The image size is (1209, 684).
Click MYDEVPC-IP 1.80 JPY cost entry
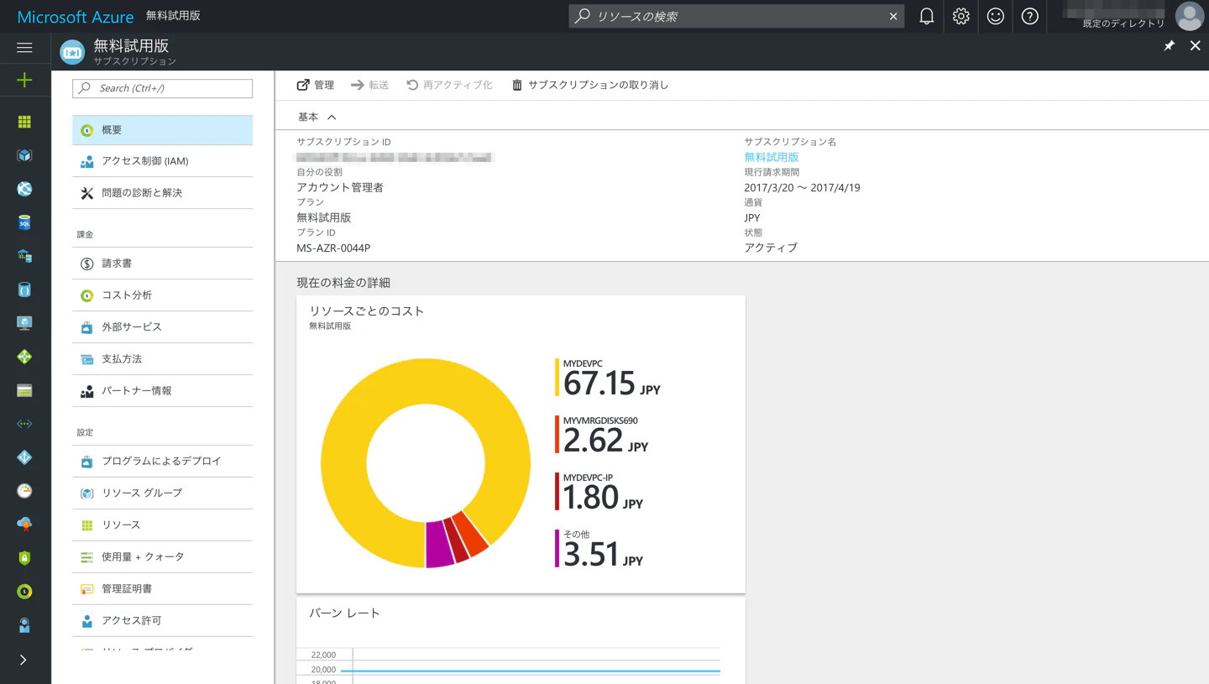(599, 492)
